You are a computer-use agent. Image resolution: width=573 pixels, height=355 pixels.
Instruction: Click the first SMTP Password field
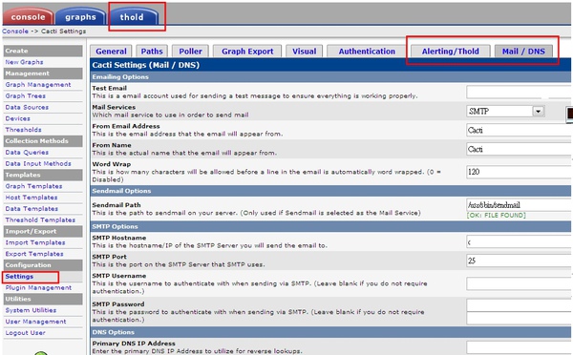(x=520, y=305)
